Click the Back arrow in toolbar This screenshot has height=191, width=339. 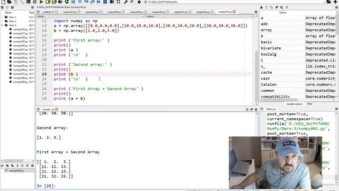click(x=139, y=2)
